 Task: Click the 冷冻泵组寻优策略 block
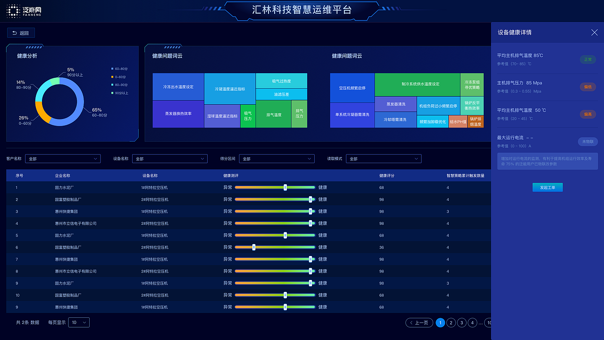tap(472, 85)
